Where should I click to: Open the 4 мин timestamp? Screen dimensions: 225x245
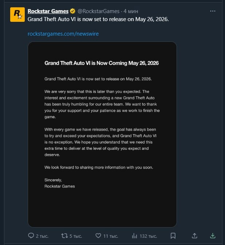131,11
